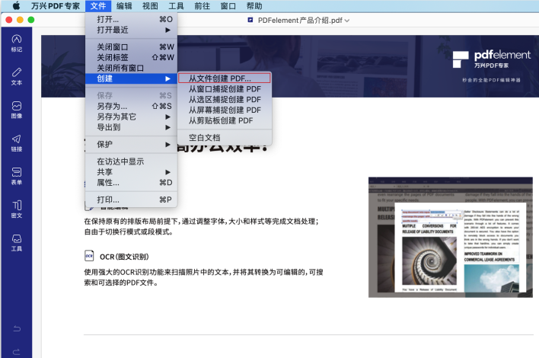Select the 标记 (Markup) sidebar tool
Image resolution: width=539 pixels, height=358 pixels.
tap(16, 43)
